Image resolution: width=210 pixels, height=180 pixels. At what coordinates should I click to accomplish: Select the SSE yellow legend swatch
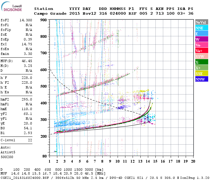[x=202, y=73]
